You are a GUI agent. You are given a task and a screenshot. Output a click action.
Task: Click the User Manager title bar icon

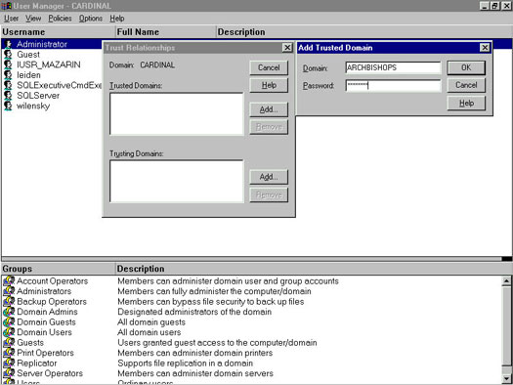tap(6, 6)
